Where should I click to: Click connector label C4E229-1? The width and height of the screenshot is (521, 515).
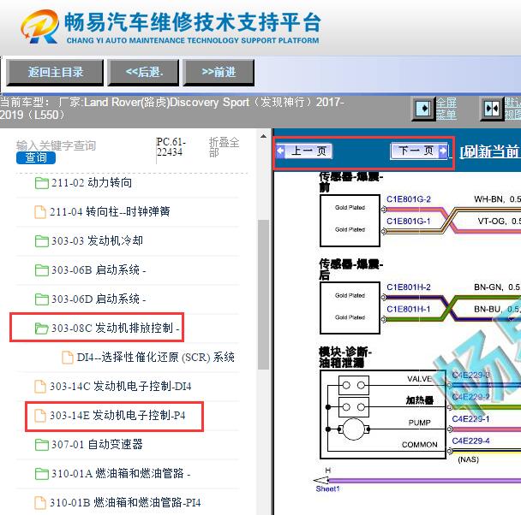[470, 419]
